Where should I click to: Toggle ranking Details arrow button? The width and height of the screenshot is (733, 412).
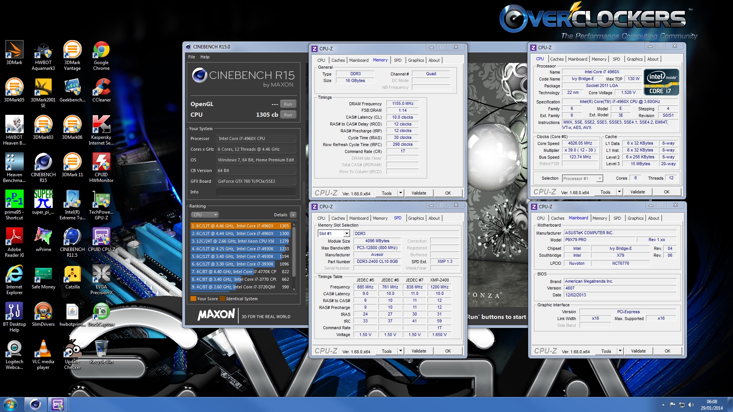click(x=293, y=215)
